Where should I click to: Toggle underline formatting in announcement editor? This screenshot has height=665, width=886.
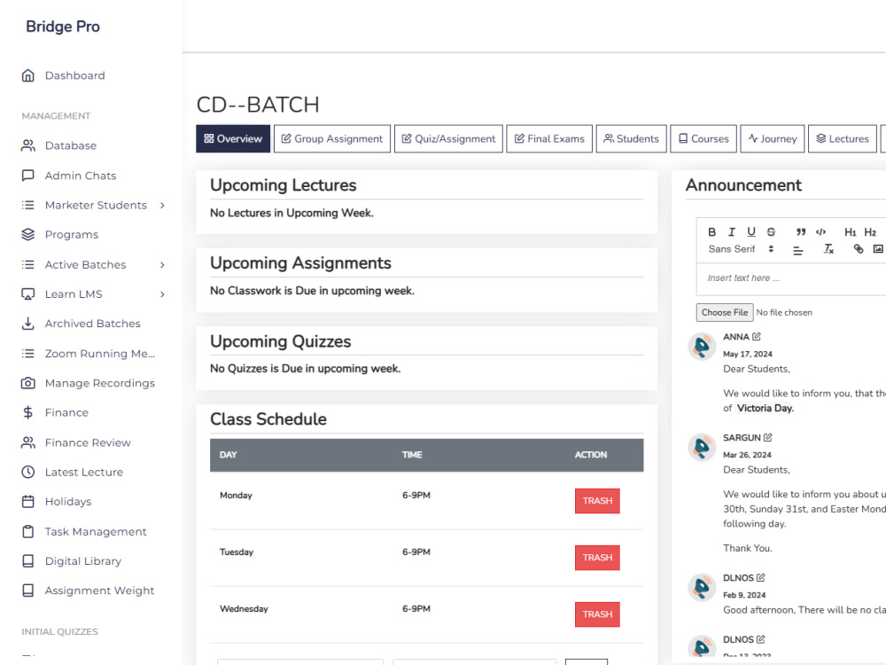click(751, 231)
